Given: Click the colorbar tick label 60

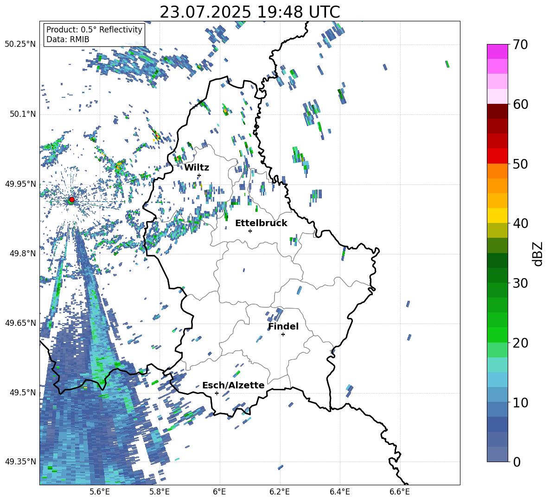Looking at the screenshot, I should [x=520, y=104].
